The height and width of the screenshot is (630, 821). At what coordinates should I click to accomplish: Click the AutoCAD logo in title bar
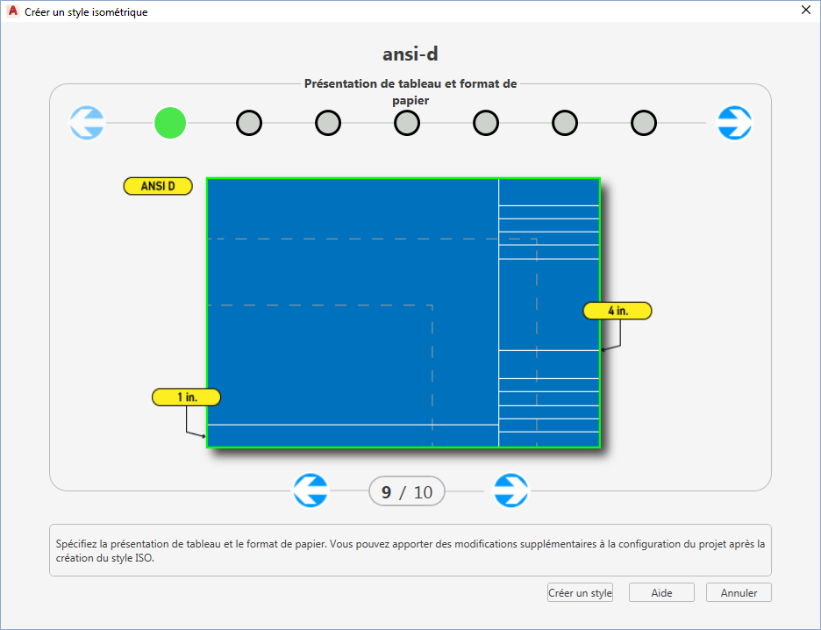tap(12, 11)
